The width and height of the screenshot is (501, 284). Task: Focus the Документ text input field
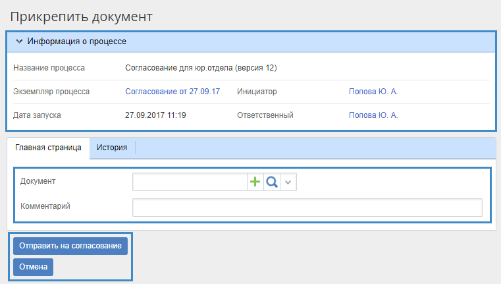pos(190,182)
